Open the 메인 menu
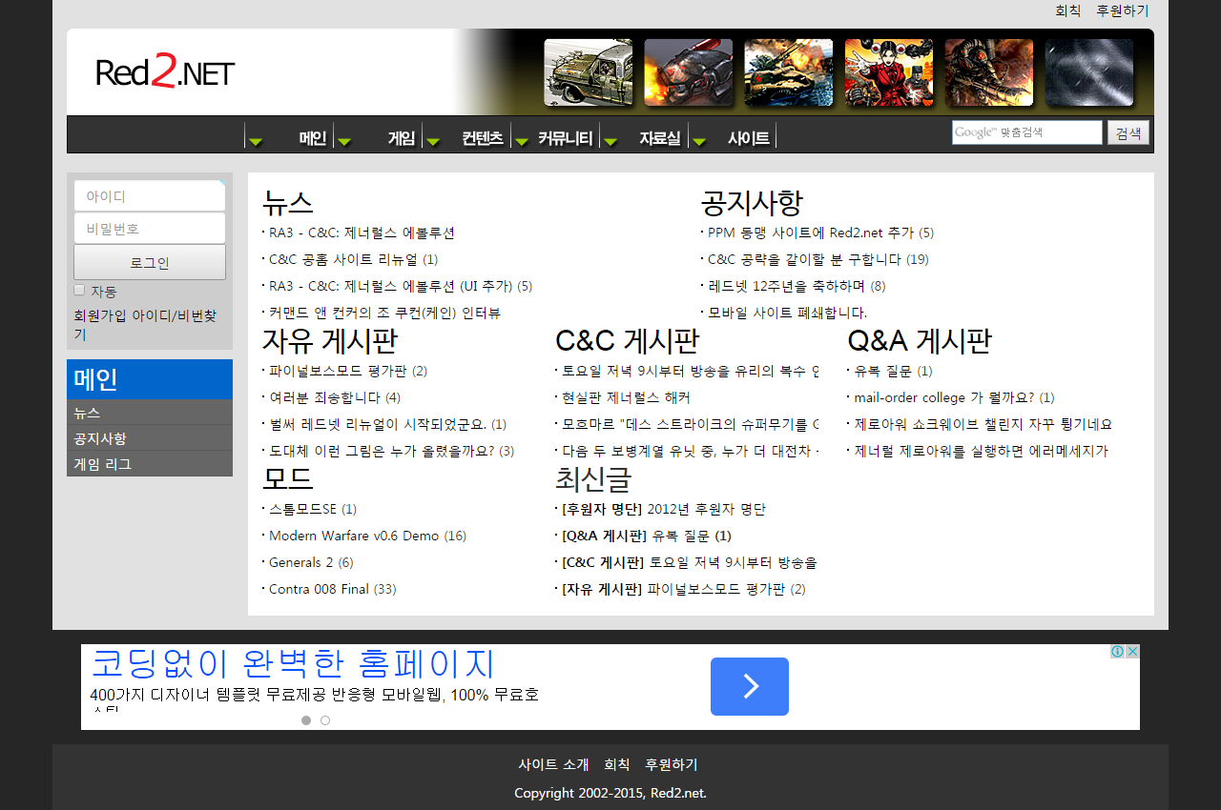This screenshot has width=1221, height=810. 313,138
